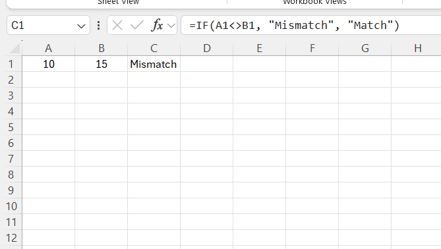Select column A header
Screen dimensions: 441x249
click(48, 48)
